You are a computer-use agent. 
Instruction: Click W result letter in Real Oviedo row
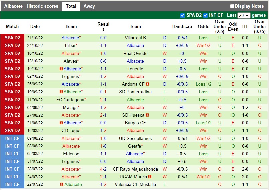click(165, 53)
